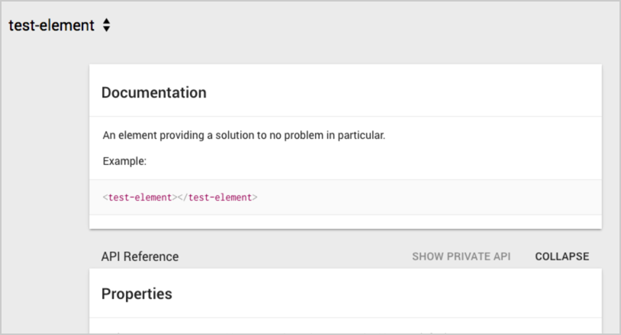
Task: Click the 'Example:' text line
Action: (x=124, y=161)
